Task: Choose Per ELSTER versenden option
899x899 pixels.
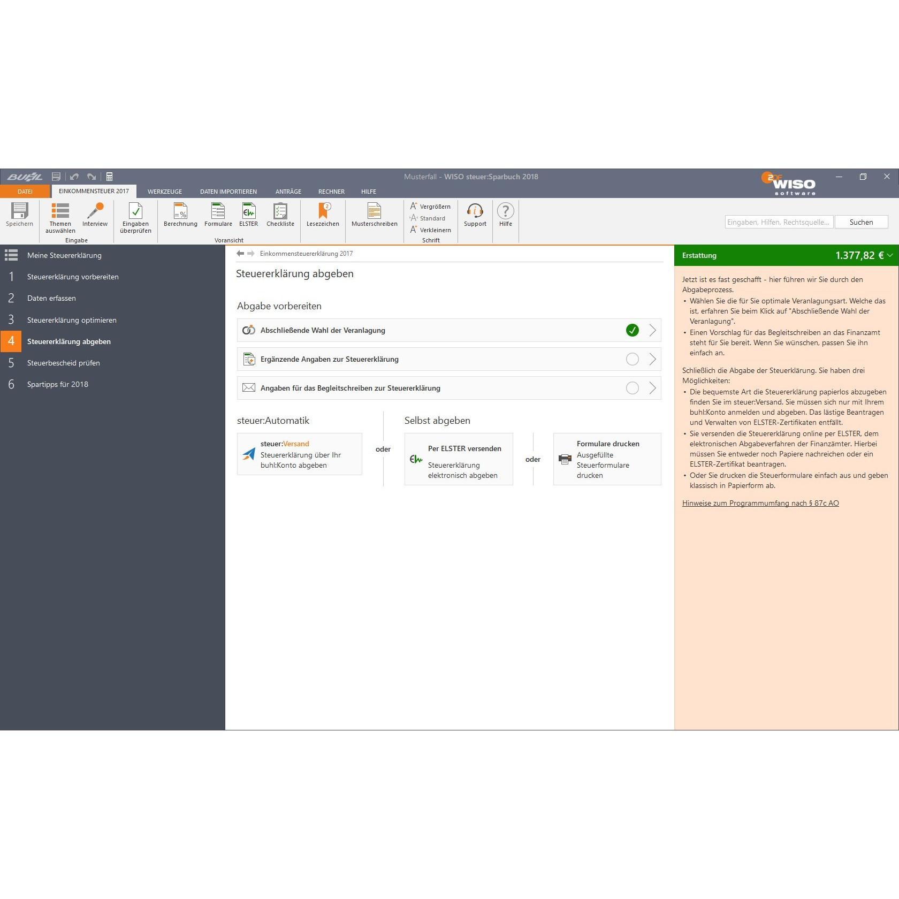Action: pyautogui.click(x=459, y=459)
